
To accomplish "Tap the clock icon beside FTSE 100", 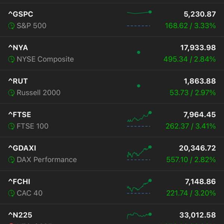I will pyautogui.click(x=11, y=126).
